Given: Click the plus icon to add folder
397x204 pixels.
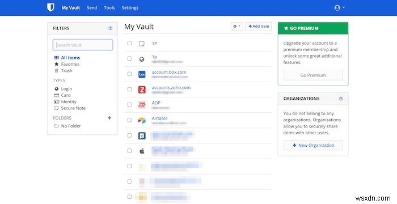Looking at the screenshot, I should pos(109,118).
